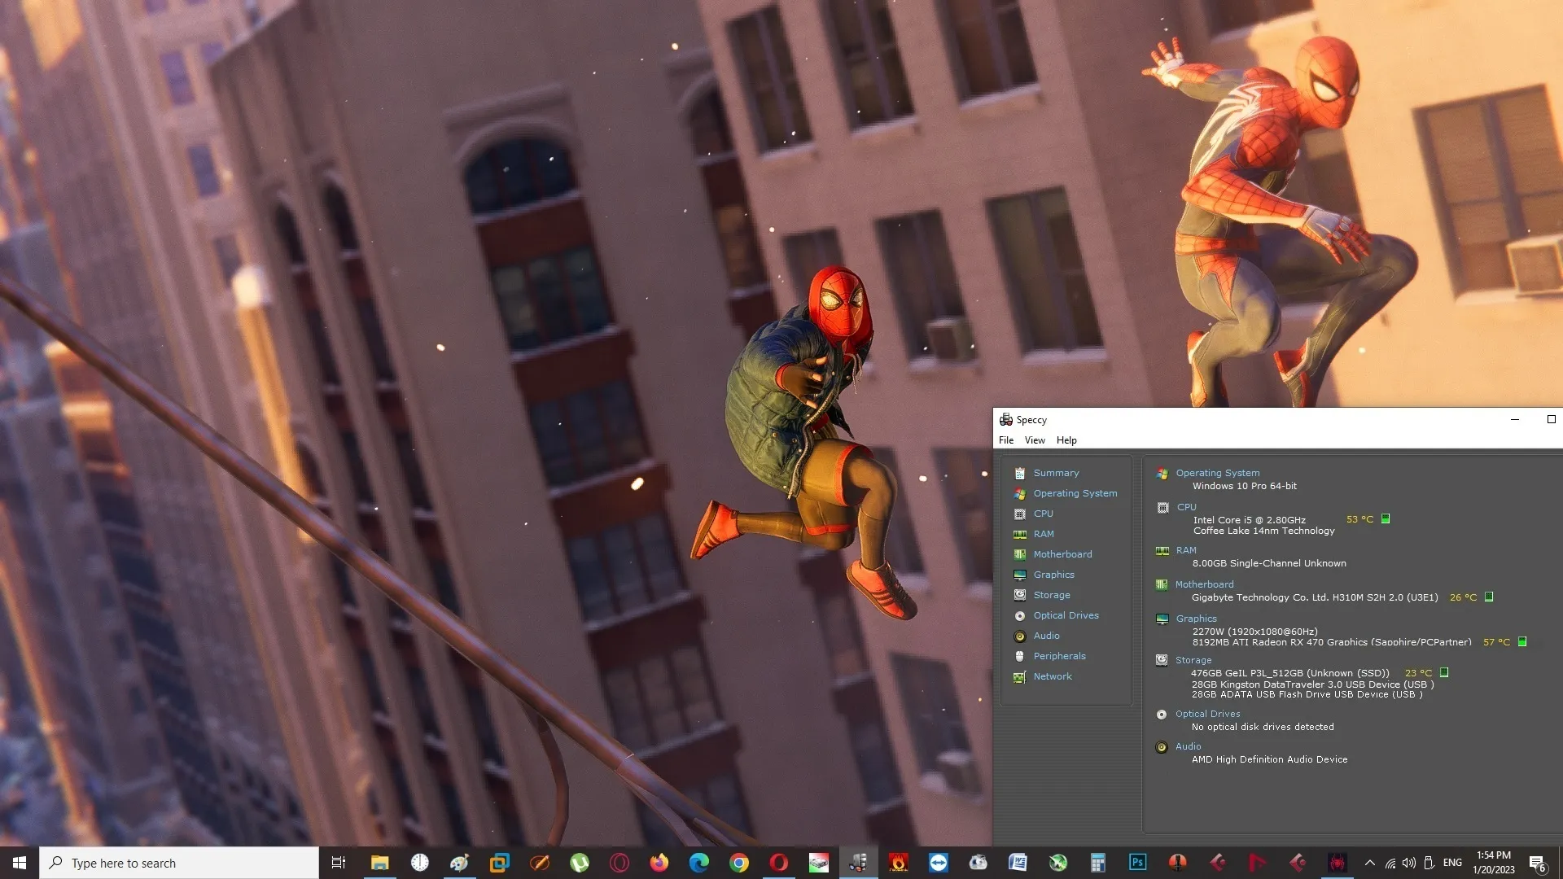Open clock and calendar showing 1:54 PM
The width and height of the screenshot is (1563, 879).
coord(1494,863)
